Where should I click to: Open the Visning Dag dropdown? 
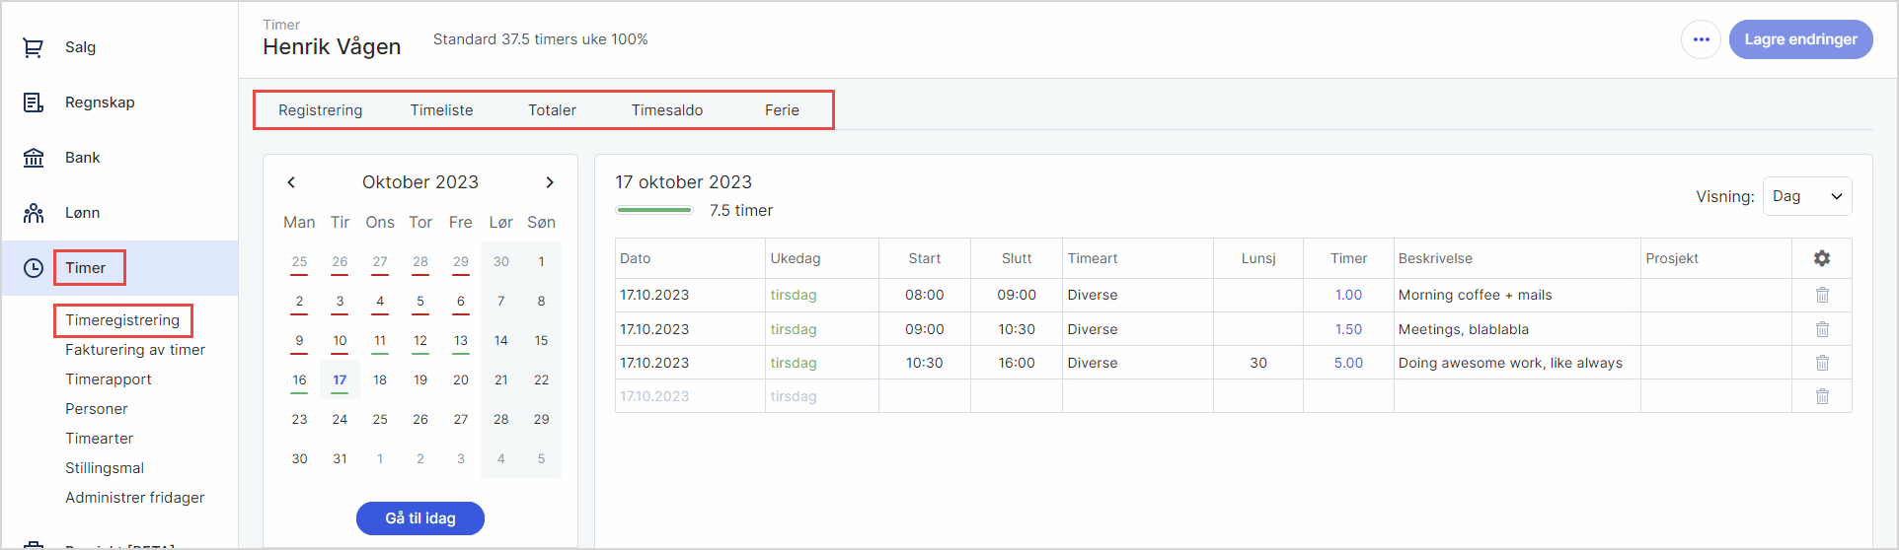(x=1806, y=196)
